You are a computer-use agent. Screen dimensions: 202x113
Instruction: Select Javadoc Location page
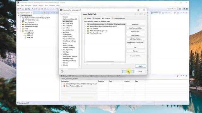tap(68, 30)
